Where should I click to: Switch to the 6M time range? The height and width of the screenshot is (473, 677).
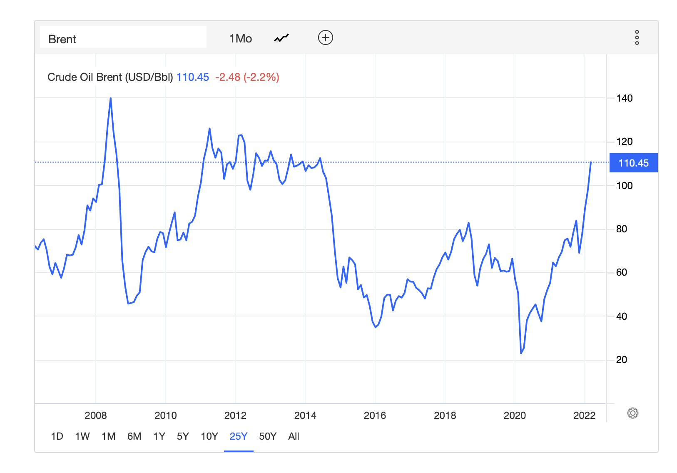point(134,436)
